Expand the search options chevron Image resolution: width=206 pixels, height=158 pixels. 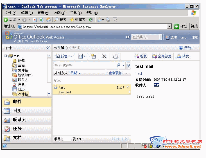(128, 65)
